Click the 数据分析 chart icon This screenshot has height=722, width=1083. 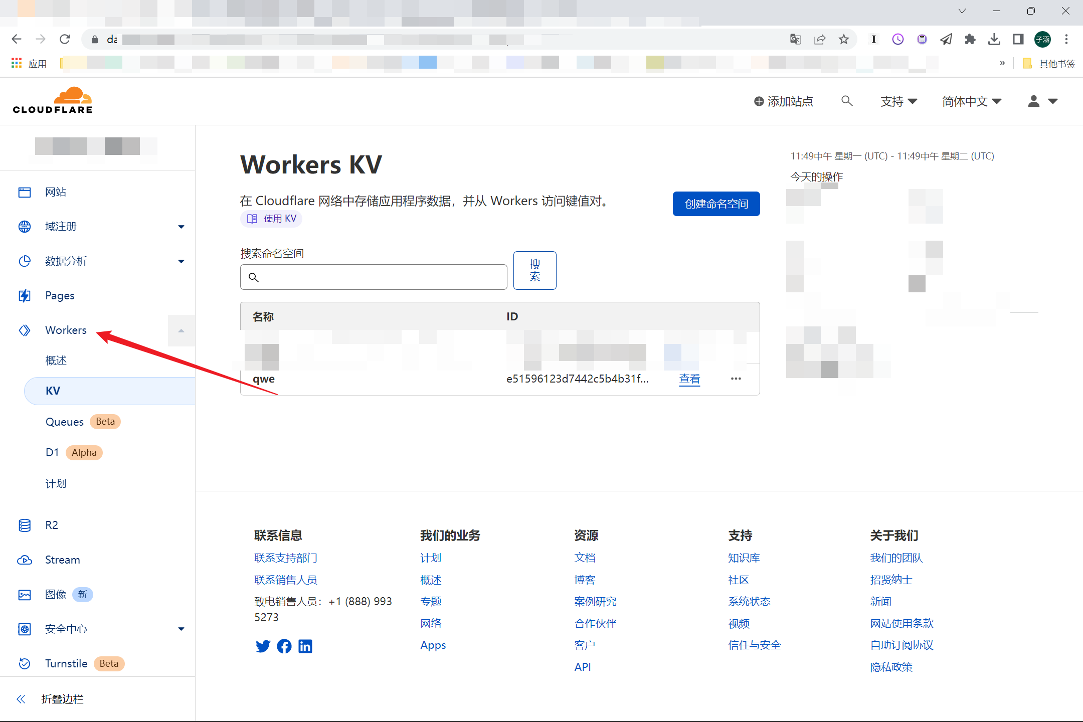25,261
